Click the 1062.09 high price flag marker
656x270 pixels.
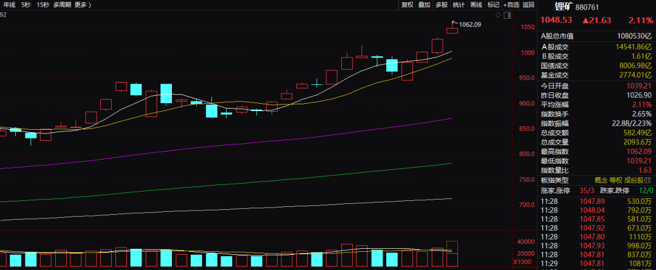[x=453, y=24]
